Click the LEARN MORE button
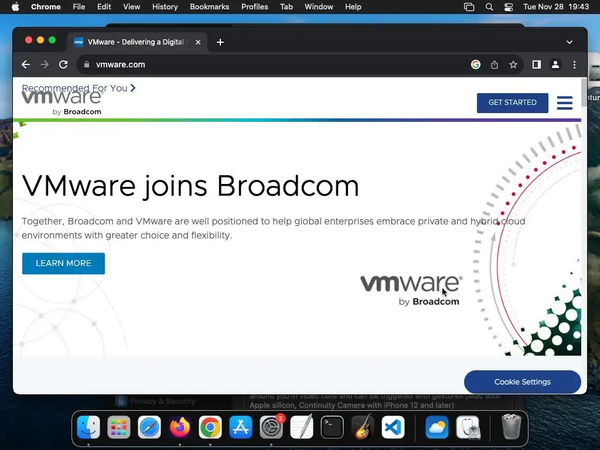The width and height of the screenshot is (600, 450). click(x=63, y=263)
